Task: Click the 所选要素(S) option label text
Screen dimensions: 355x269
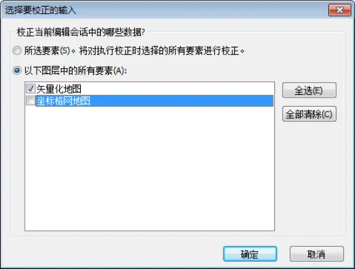Action: 47,51
